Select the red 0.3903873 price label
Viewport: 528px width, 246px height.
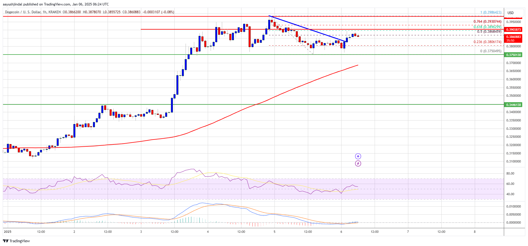click(513, 30)
